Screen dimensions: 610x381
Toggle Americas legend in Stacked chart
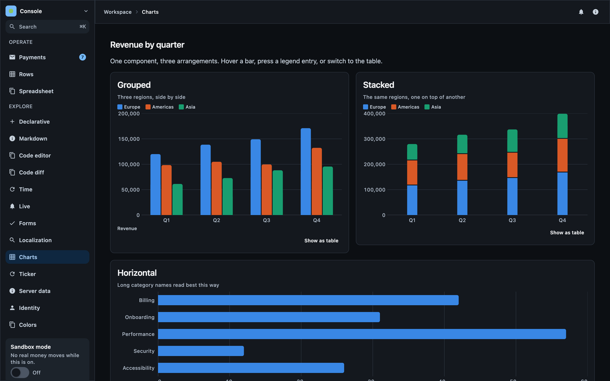coord(405,107)
